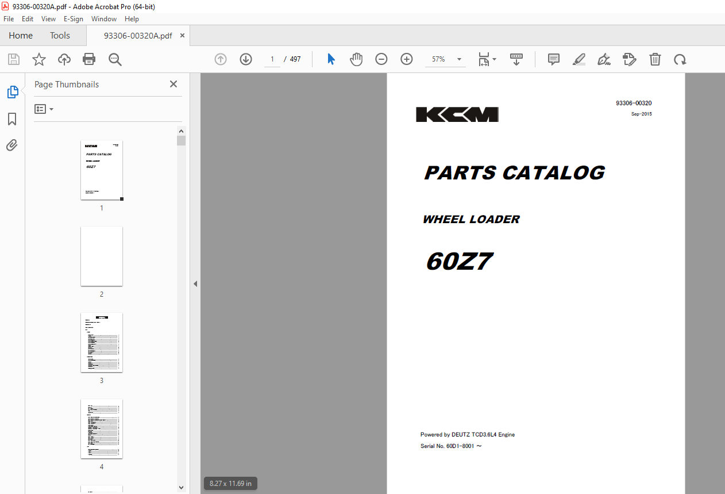Rotate the page with the rotate icon
The image size is (725, 494).
point(680,59)
